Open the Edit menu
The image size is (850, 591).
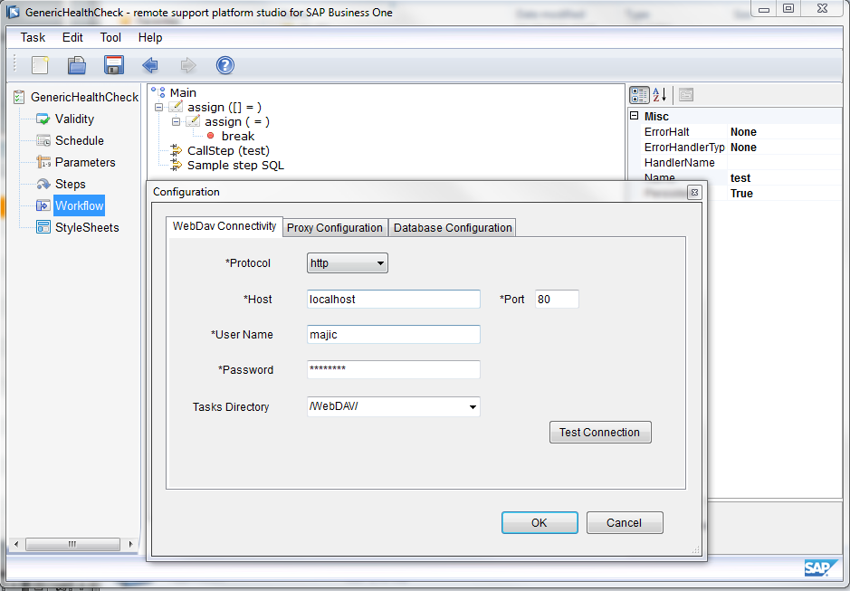72,37
